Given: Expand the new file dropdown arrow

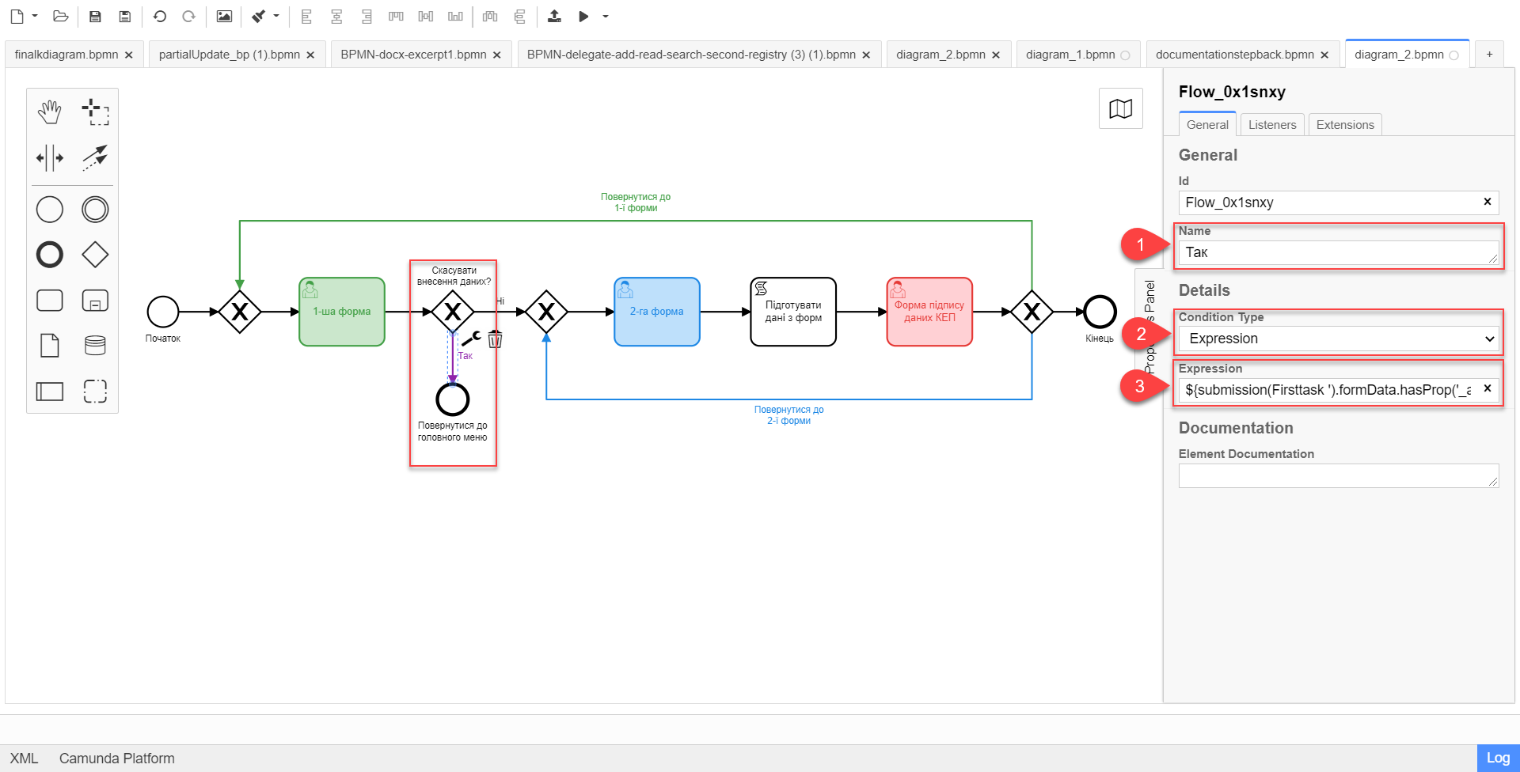Looking at the screenshot, I should 35,17.
